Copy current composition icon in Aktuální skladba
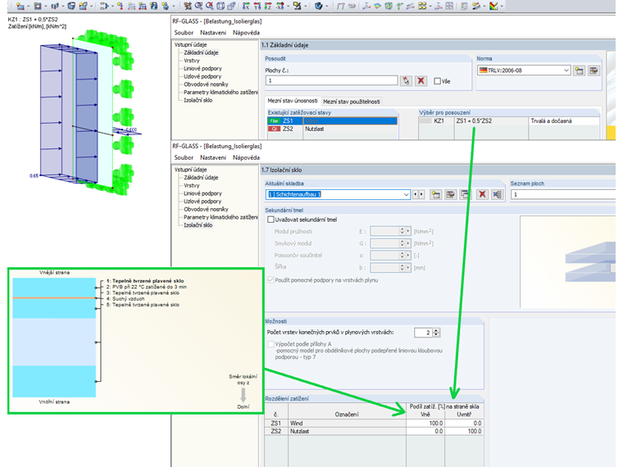The width and height of the screenshot is (623, 467). pos(465,195)
